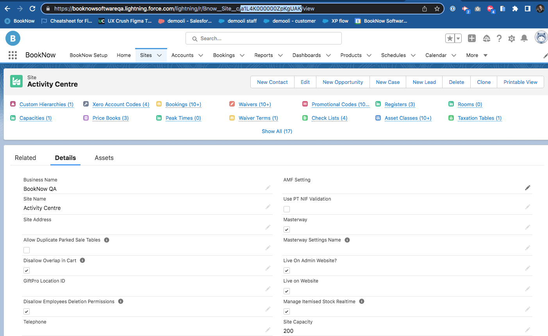Expand the Schedules tab dropdown chevron
The width and height of the screenshot is (548, 336).
click(413, 55)
